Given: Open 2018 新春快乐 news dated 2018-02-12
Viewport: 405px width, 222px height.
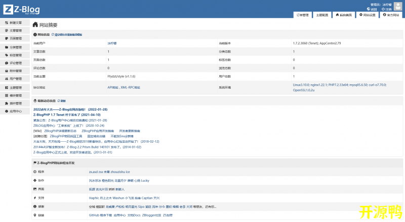Looking at the screenshot, I should [96, 142].
